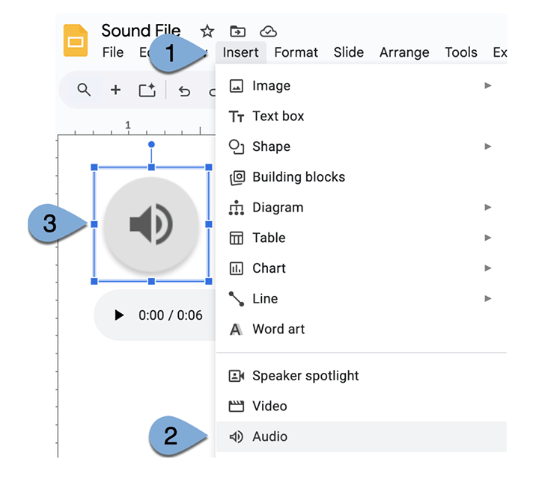Add new slide with plus icon

pos(115,90)
